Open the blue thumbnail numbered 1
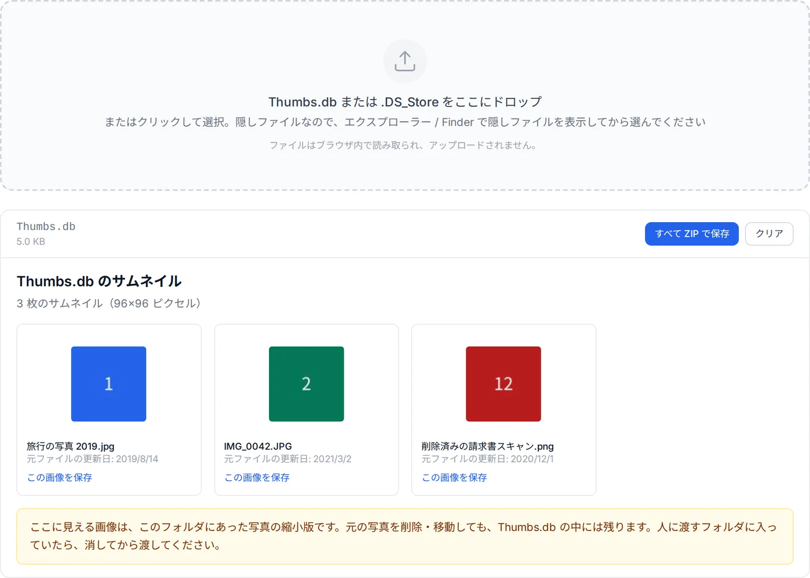The width and height of the screenshot is (810, 578). click(x=109, y=384)
